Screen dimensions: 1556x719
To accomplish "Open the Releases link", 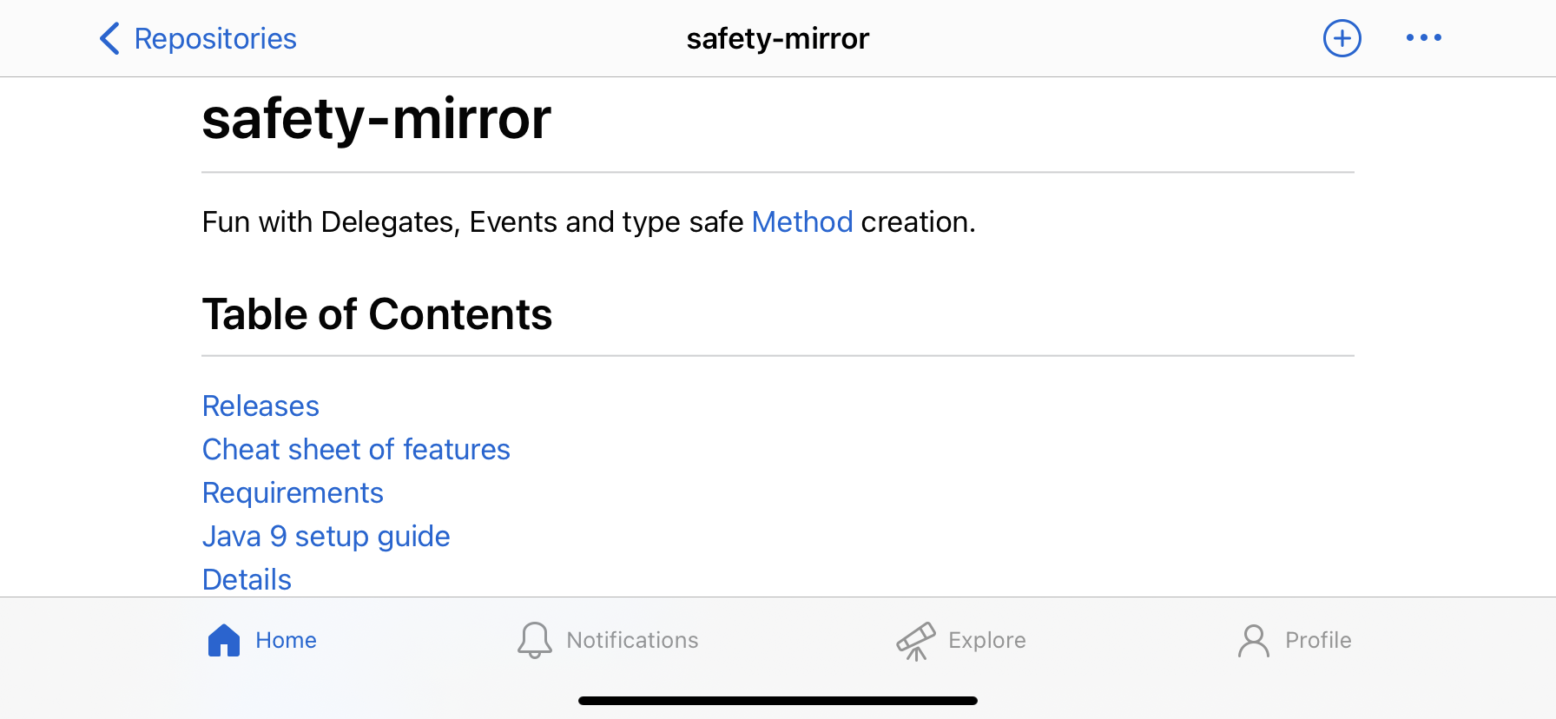I will [260, 406].
